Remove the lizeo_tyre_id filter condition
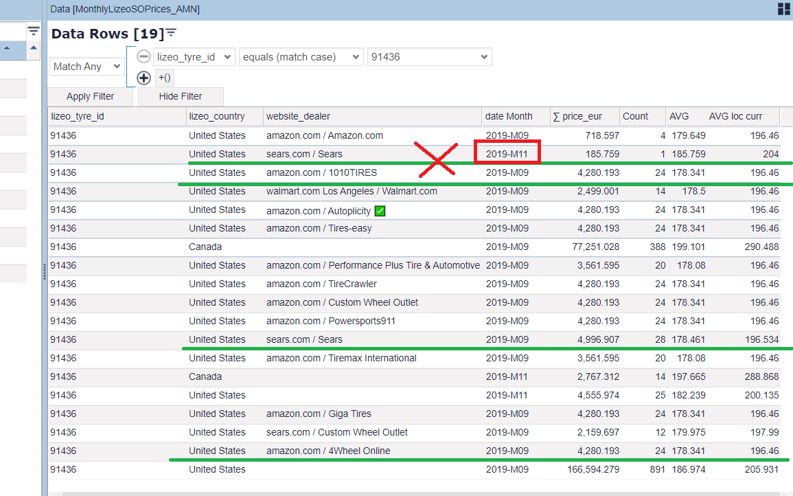 point(143,57)
